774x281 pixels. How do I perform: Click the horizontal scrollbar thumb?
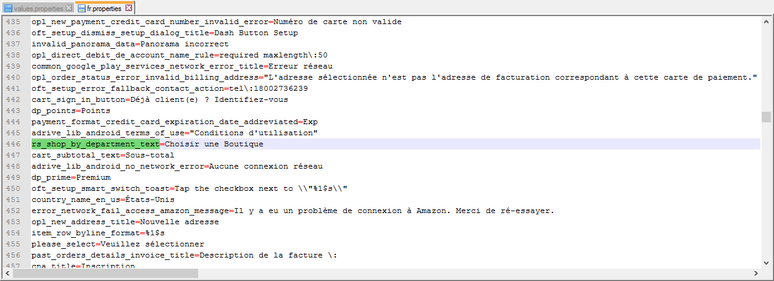pos(104,274)
